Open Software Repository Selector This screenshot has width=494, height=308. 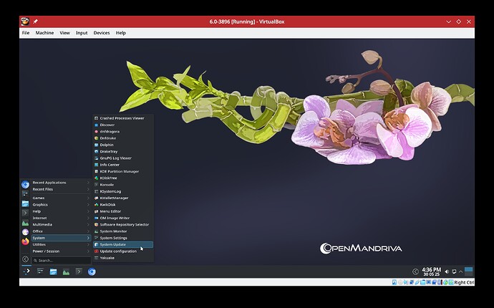[123, 224]
